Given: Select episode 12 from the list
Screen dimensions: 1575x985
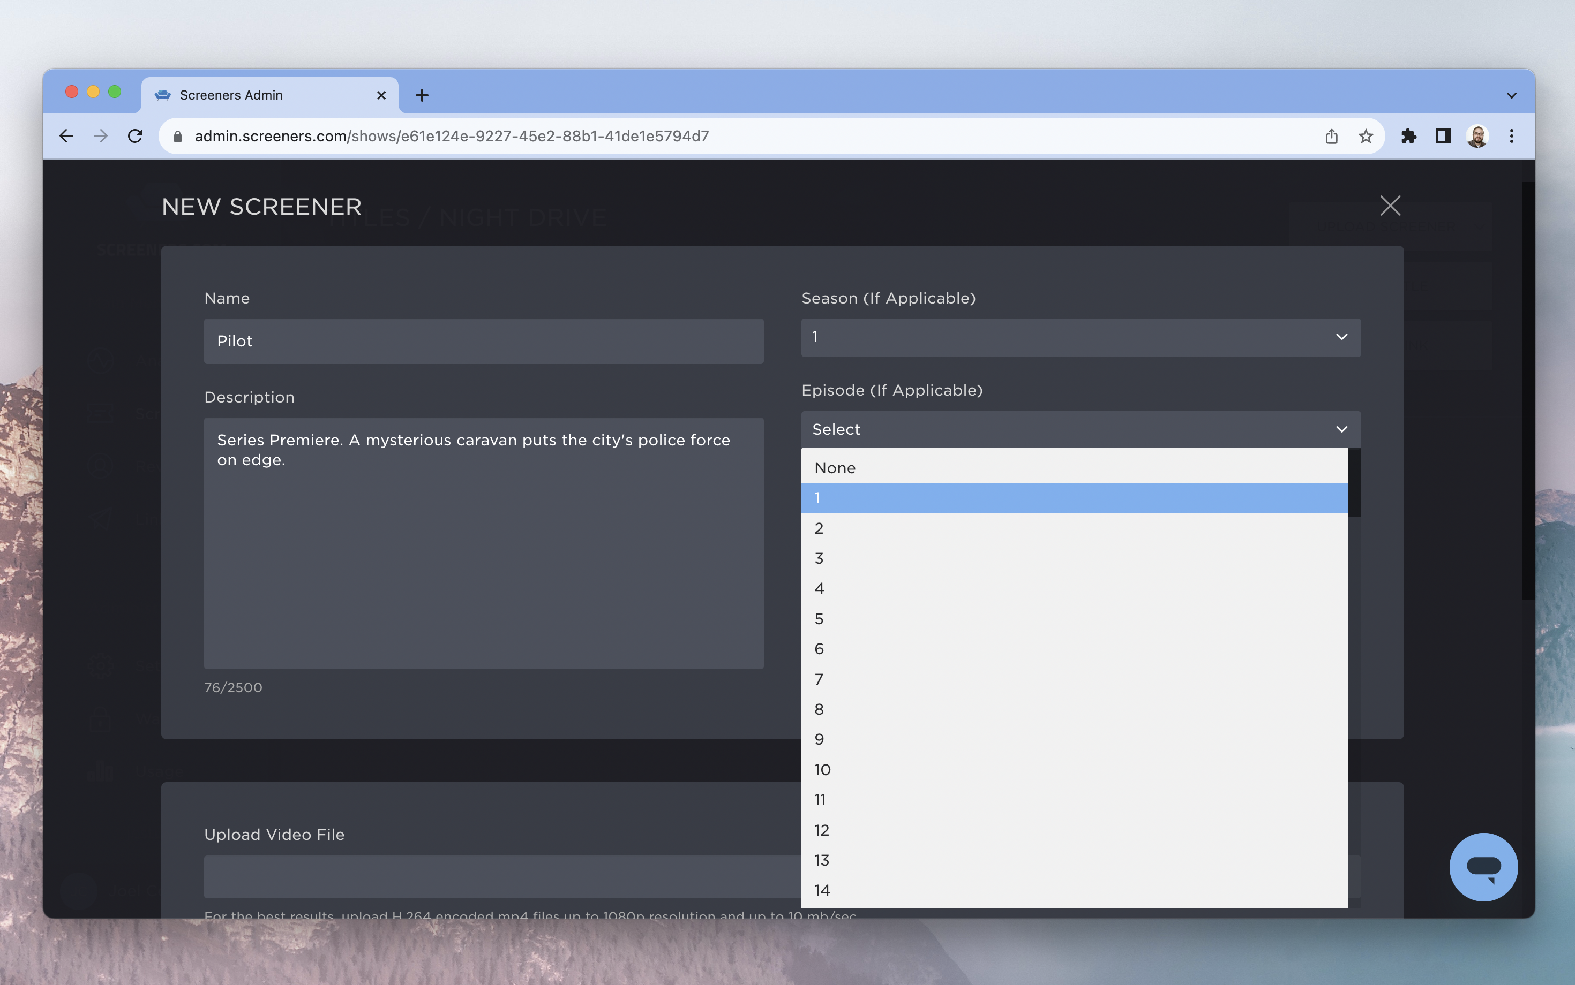Looking at the screenshot, I should [x=1074, y=830].
